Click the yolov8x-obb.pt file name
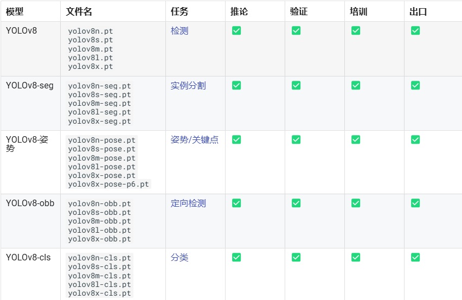The width and height of the screenshot is (462, 300). pyautogui.click(x=99, y=239)
